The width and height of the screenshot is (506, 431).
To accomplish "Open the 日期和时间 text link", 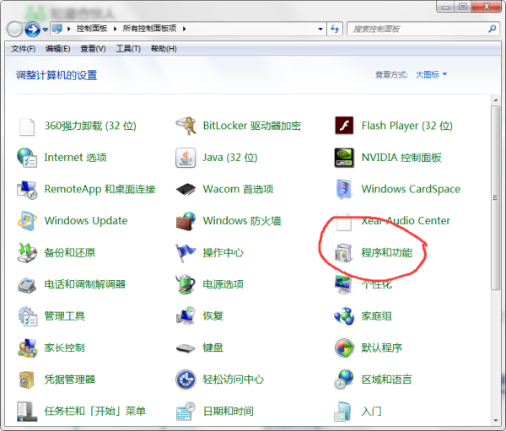I will coord(229,412).
